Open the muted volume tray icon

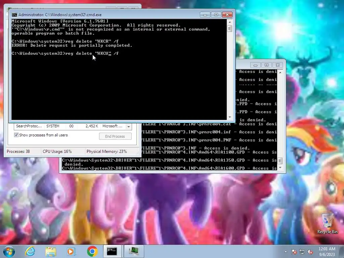click(x=310, y=252)
